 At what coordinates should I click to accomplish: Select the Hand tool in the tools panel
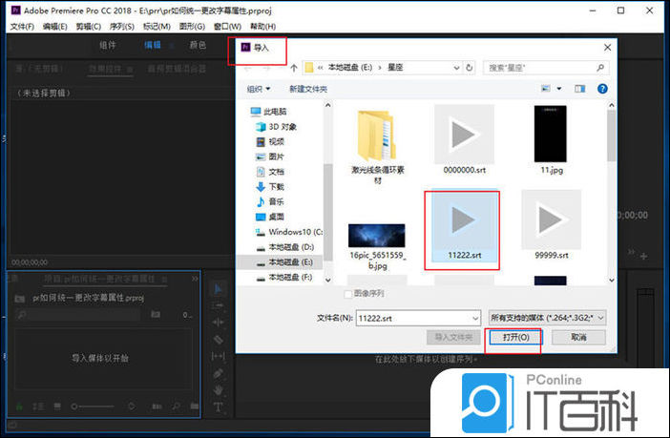218,389
